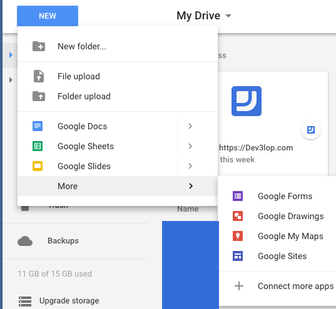Click the 11 GB of 15 GB used text
This screenshot has height=309, width=336.
[x=54, y=273]
